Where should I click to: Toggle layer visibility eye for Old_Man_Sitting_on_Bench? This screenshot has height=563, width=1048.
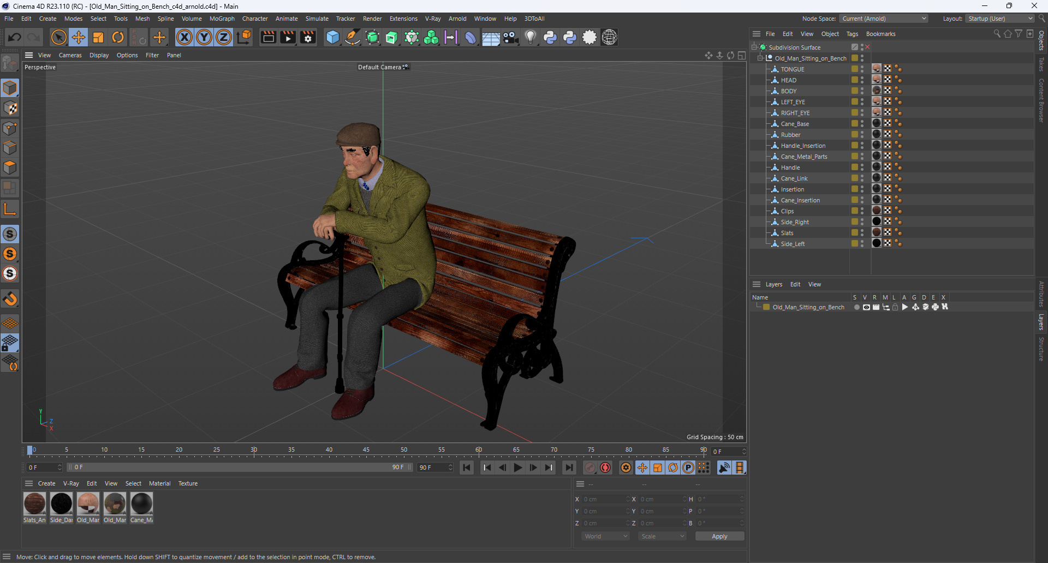866,307
